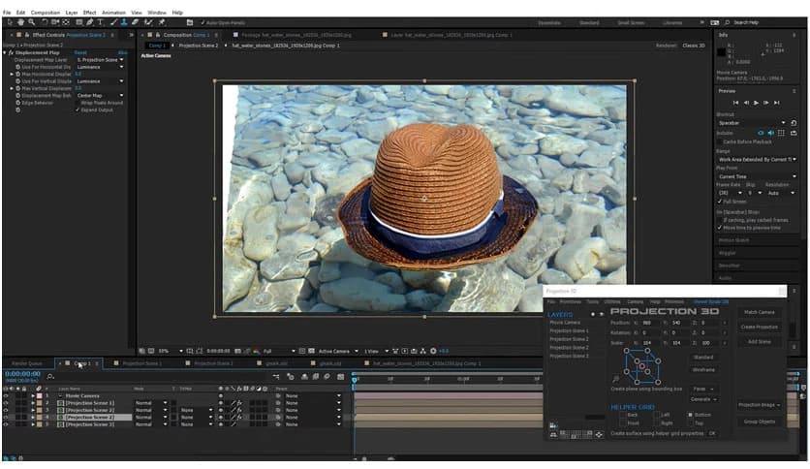The height and width of the screenshot is (469, 810).
Task: Open the timeline graph editor icon
Action: [x=340, y=377]
